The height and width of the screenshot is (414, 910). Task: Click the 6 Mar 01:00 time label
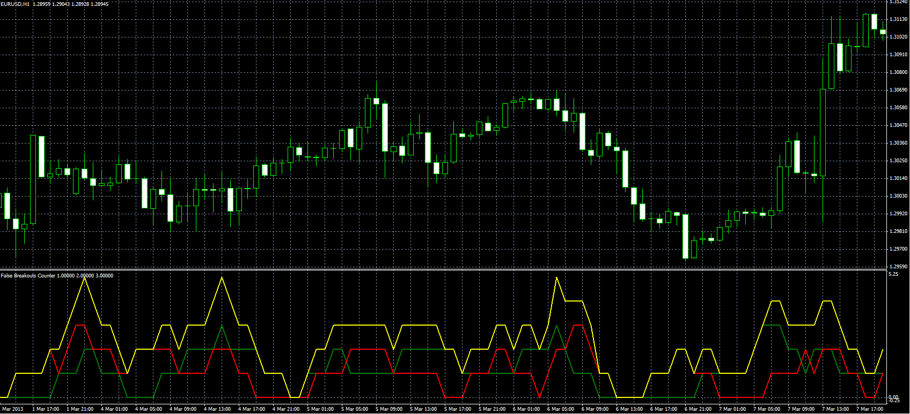[526, 409]
